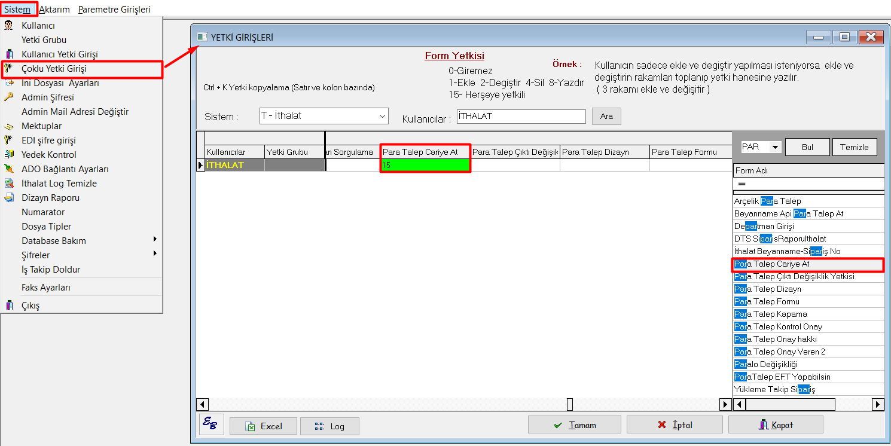Click the Çıkış exit icon
Viewport: 891px width, 446px height.
click(x=8, y=306)
